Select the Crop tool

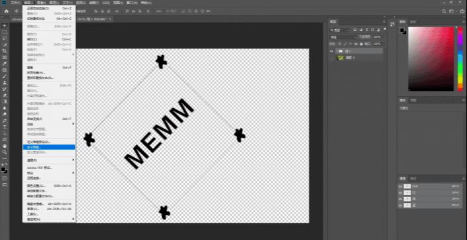[x=5, y=51]
